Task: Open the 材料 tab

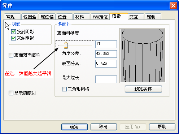Action: pyautogui.click(x=82, y=17)
